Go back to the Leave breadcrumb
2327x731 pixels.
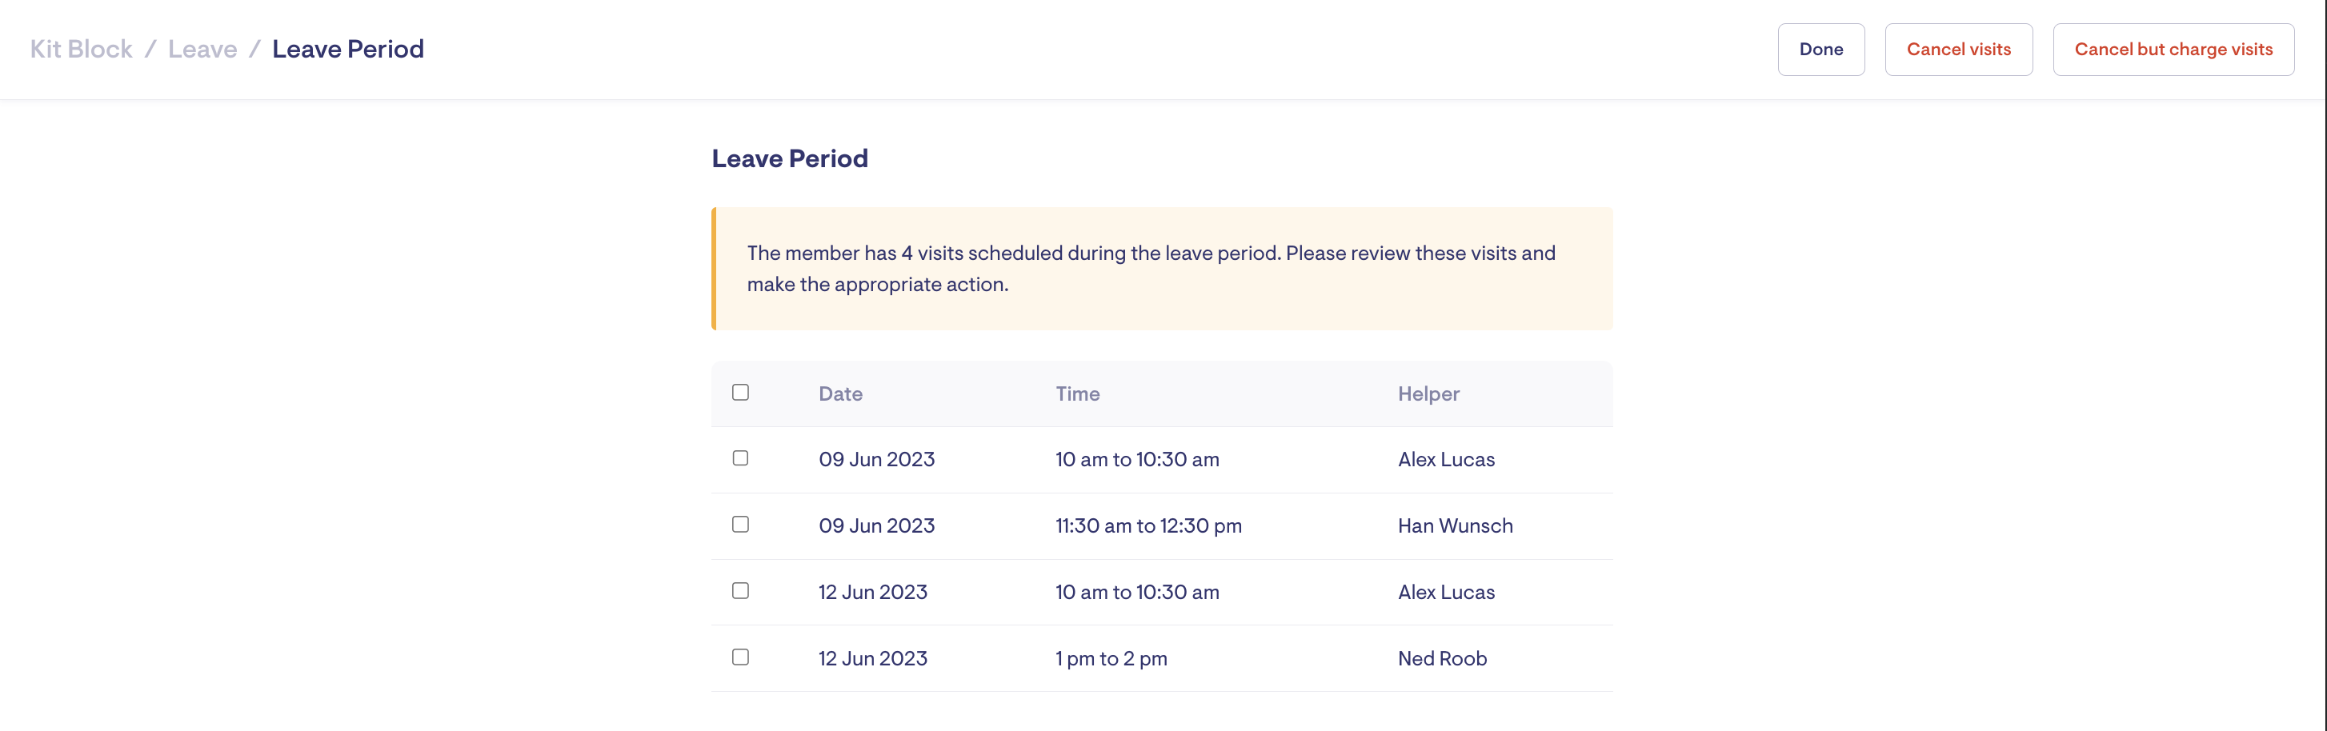coord(202,50)
